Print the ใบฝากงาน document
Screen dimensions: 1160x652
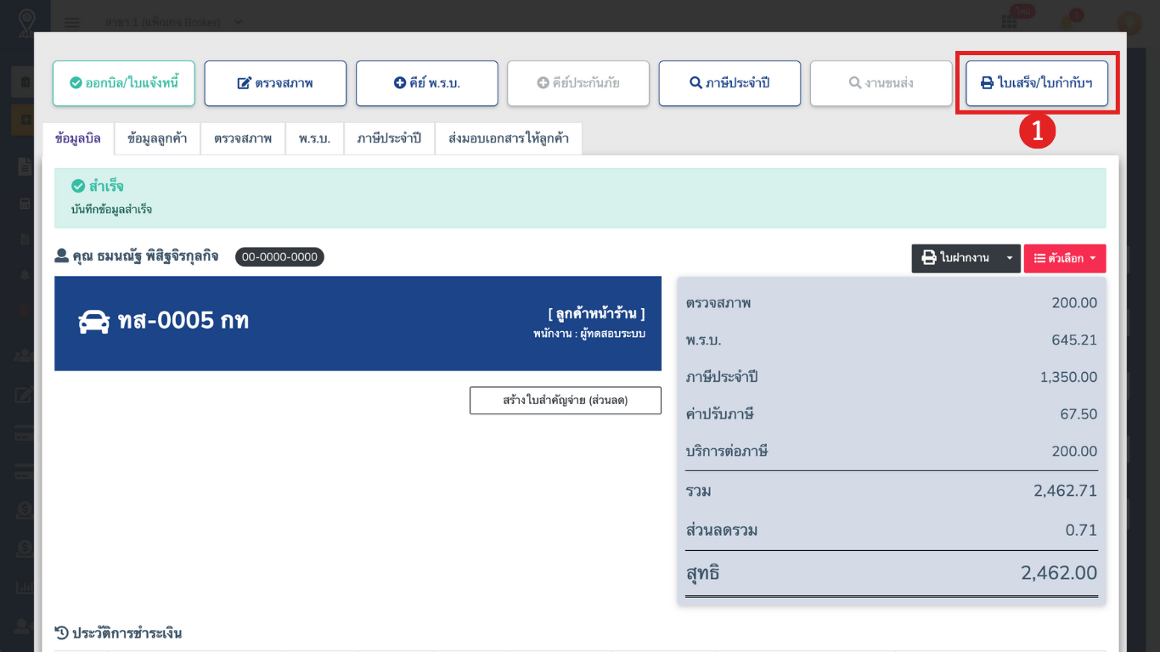coord(955,259)
